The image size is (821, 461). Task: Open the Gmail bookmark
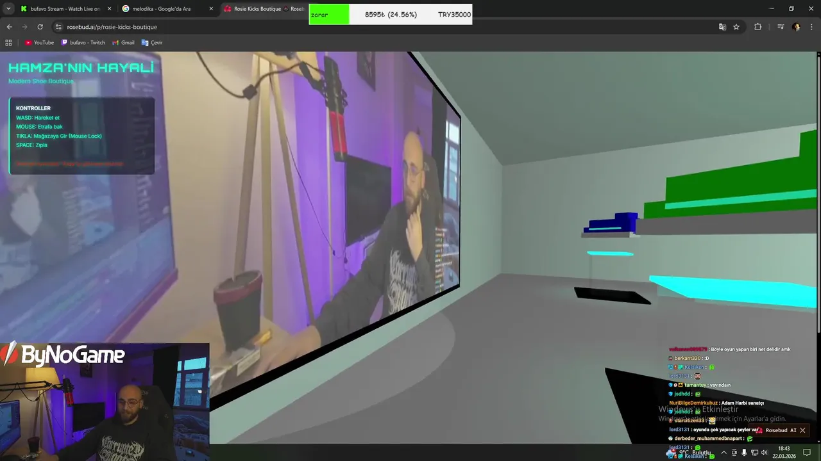click(x=123, y=42)
